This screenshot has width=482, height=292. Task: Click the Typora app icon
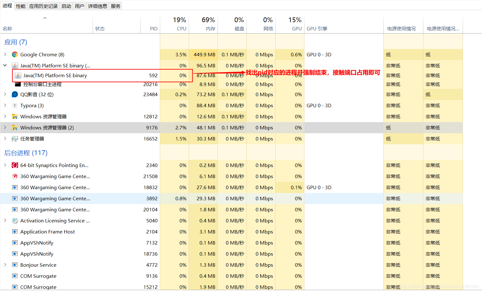15,105
